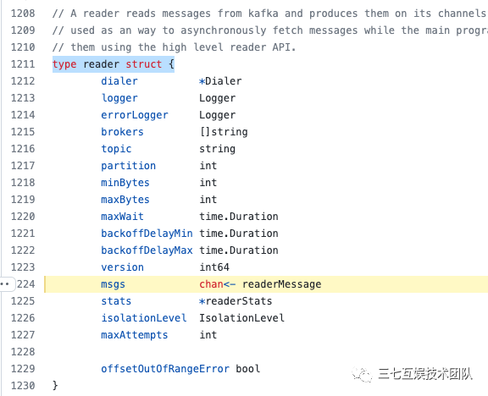Click the 'topic' field name

116,149
